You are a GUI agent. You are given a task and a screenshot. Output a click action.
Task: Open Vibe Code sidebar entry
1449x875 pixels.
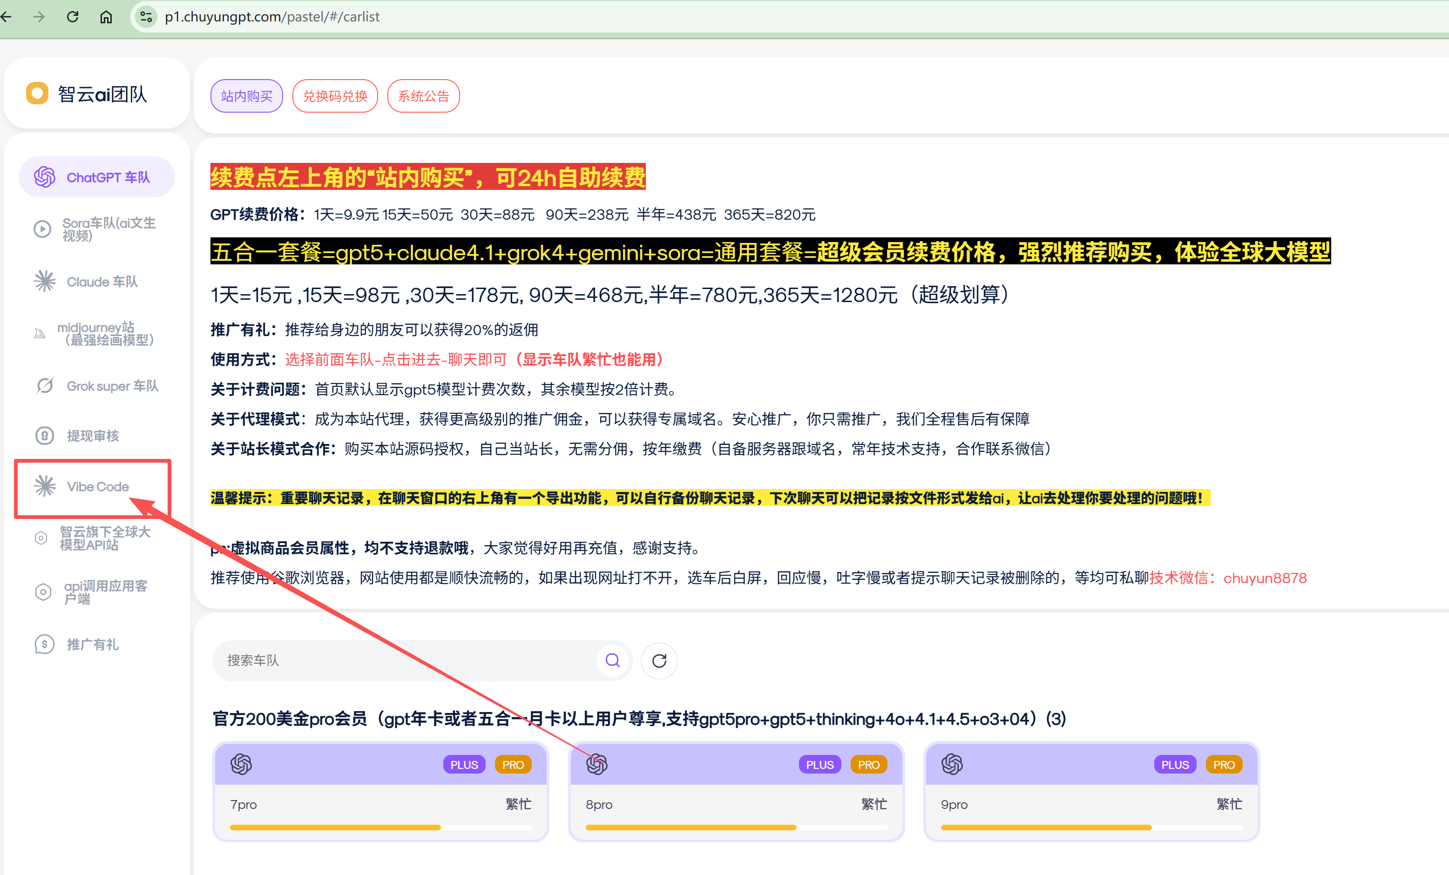(x=97, y=486)
